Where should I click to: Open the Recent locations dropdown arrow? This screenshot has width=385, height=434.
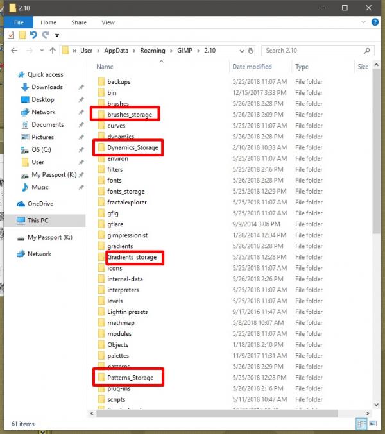pos(42,51)
